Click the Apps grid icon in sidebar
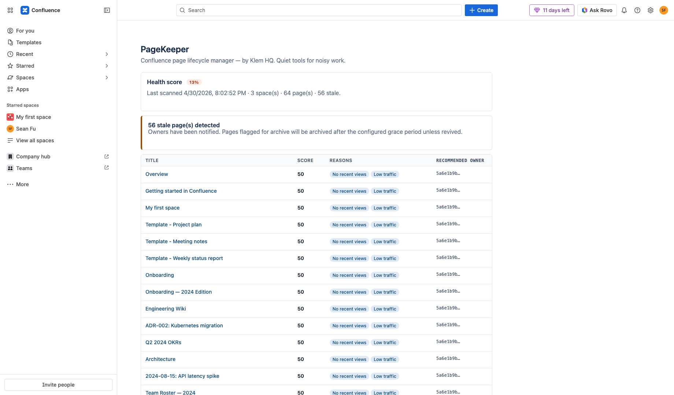The height and width of the screenshot is (395, 674). tap(10, 89)
